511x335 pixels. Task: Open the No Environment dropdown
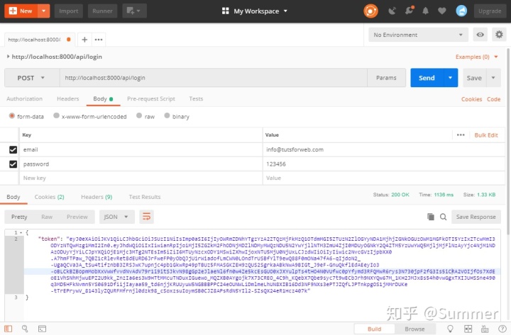[x=418, y=35]
